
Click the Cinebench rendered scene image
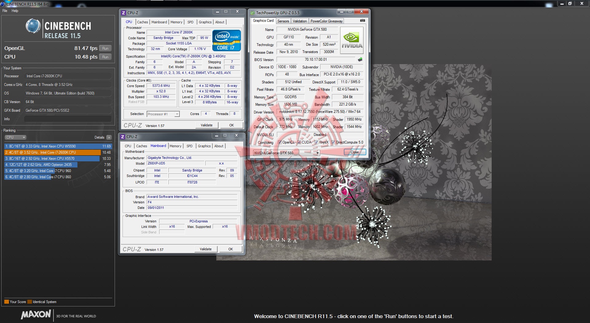(354, 162)
